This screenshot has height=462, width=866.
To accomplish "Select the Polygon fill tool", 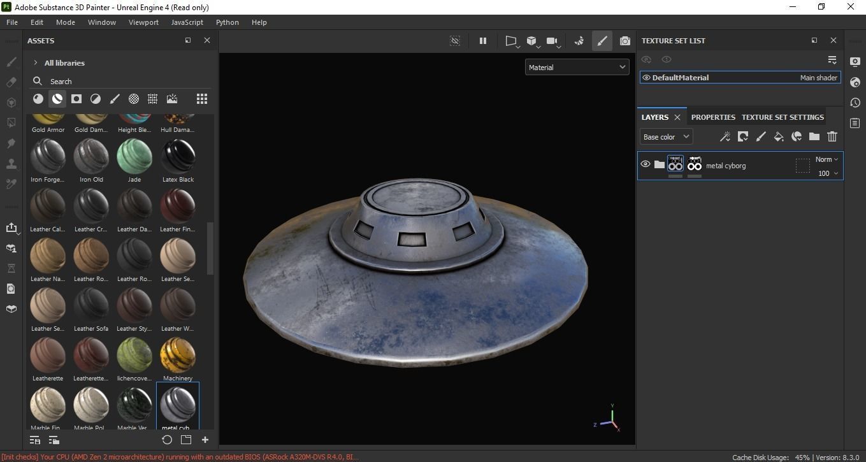I will click(11, 122).
